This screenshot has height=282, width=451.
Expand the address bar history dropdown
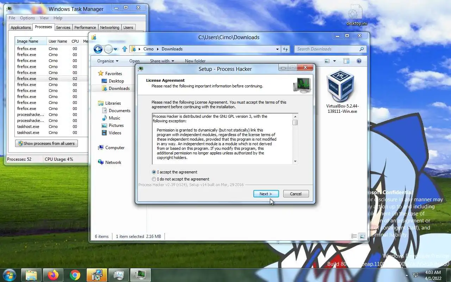pos(277,49)
